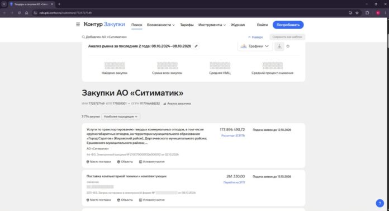Edit the analysis period with the pencil icon
389x211 pixels.
[x=196, y=46]
